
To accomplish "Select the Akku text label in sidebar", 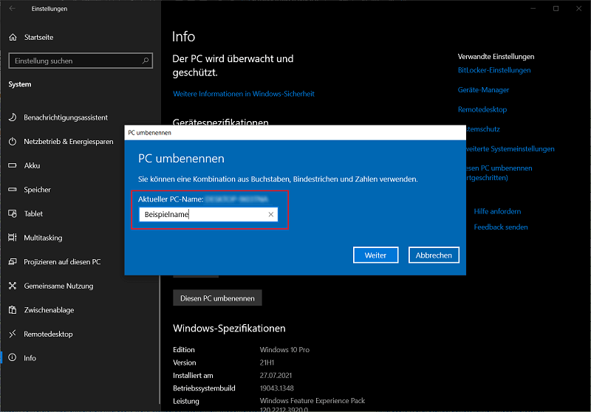I will 32,165.
